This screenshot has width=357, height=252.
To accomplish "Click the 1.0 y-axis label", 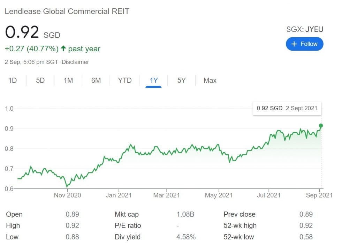I will pos(9,109).
